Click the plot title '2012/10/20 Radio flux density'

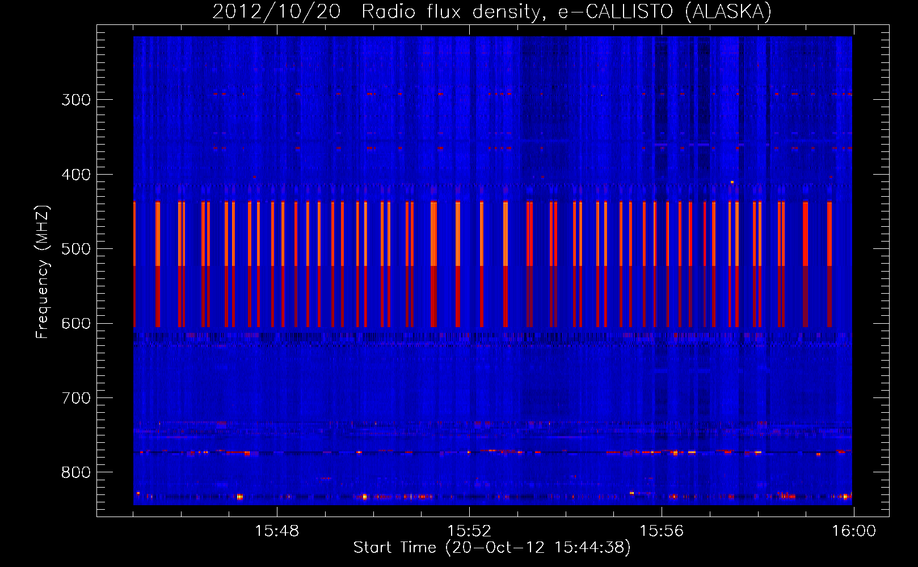pos(492,11)
